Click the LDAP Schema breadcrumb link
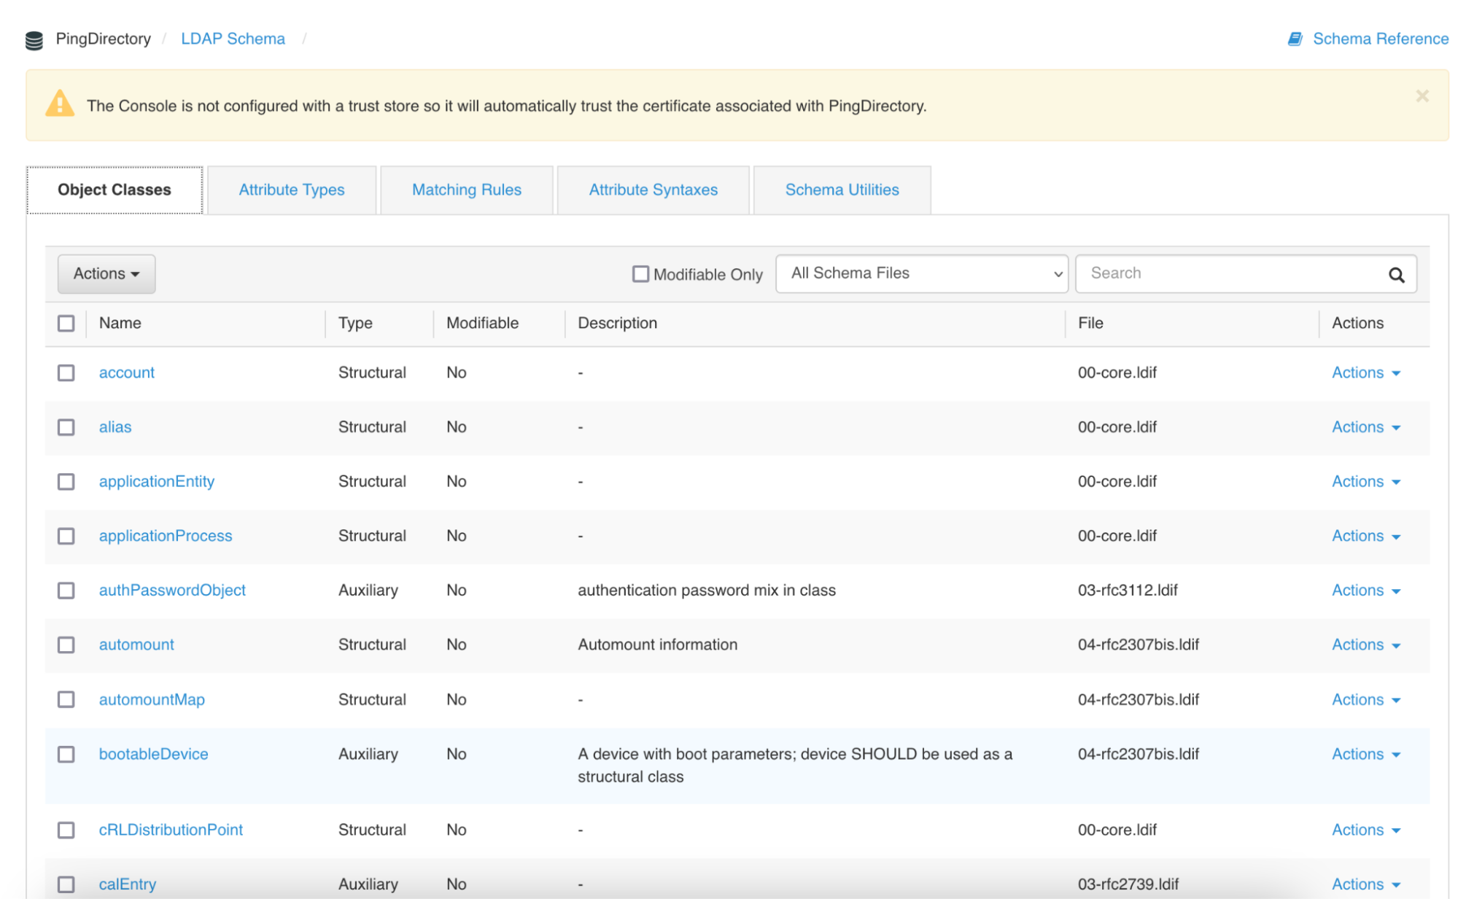 [233, 39]
